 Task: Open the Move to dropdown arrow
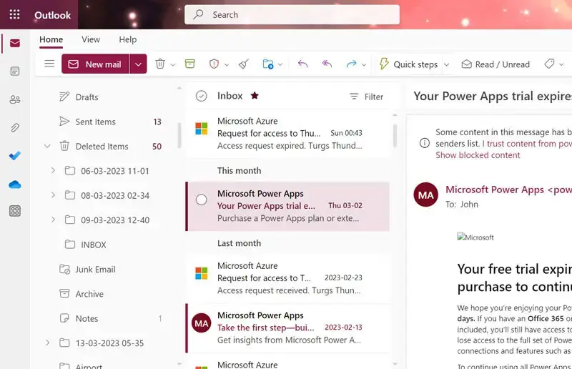click(x=280, y=64)
